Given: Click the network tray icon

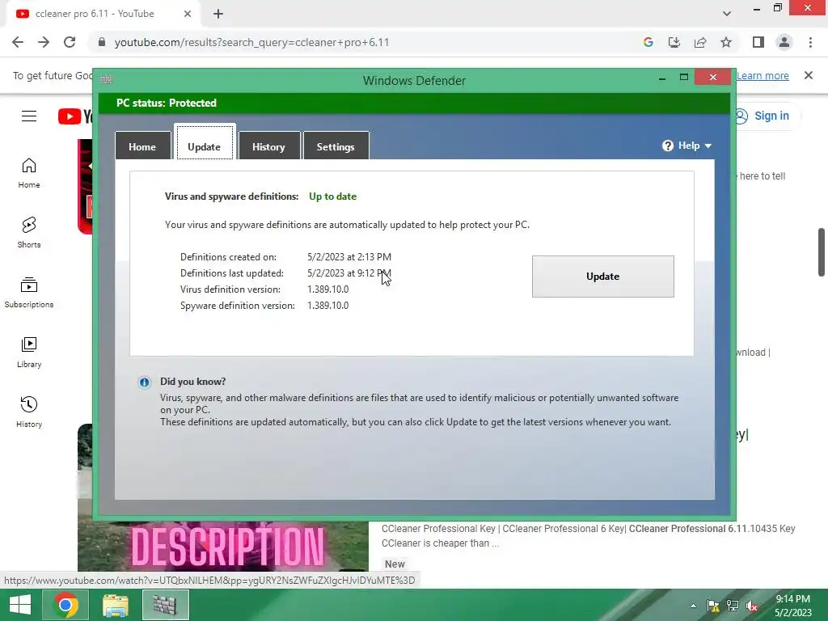Looking at the screenshot, I should [733, 606].
